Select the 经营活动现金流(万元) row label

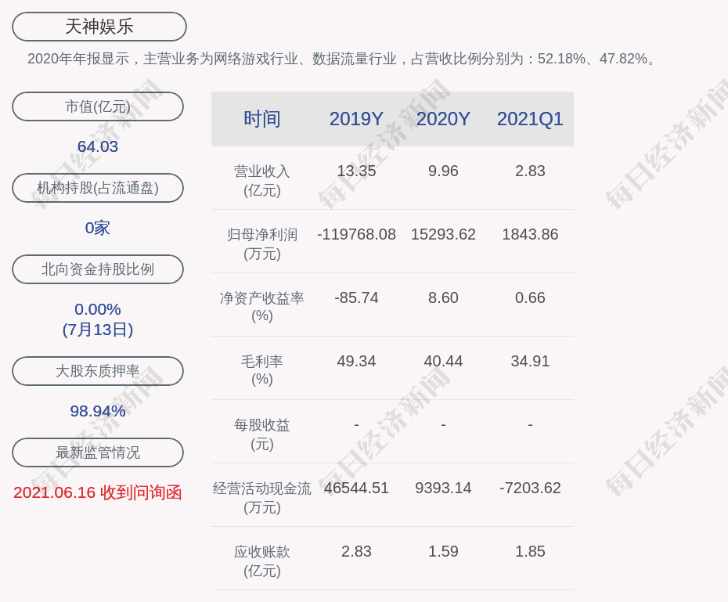(261, 497)
